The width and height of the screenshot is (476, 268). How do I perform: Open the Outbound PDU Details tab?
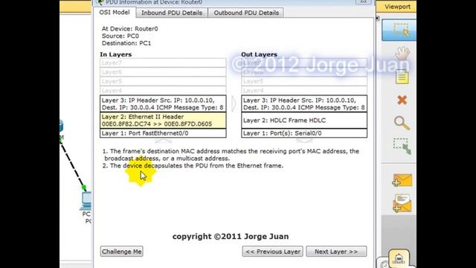(x=246, y=13)
